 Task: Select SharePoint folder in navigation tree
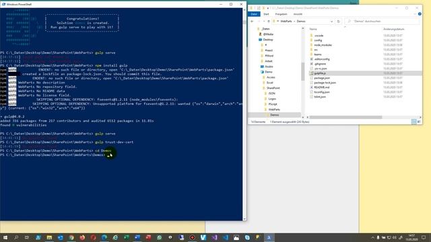click(273, 88)
